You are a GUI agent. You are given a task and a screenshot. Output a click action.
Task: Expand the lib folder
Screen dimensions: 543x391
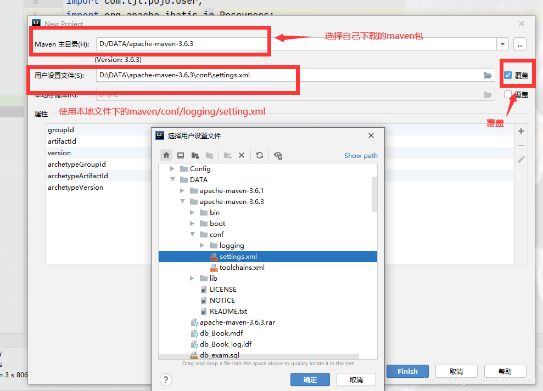click(x=192, y=278)
